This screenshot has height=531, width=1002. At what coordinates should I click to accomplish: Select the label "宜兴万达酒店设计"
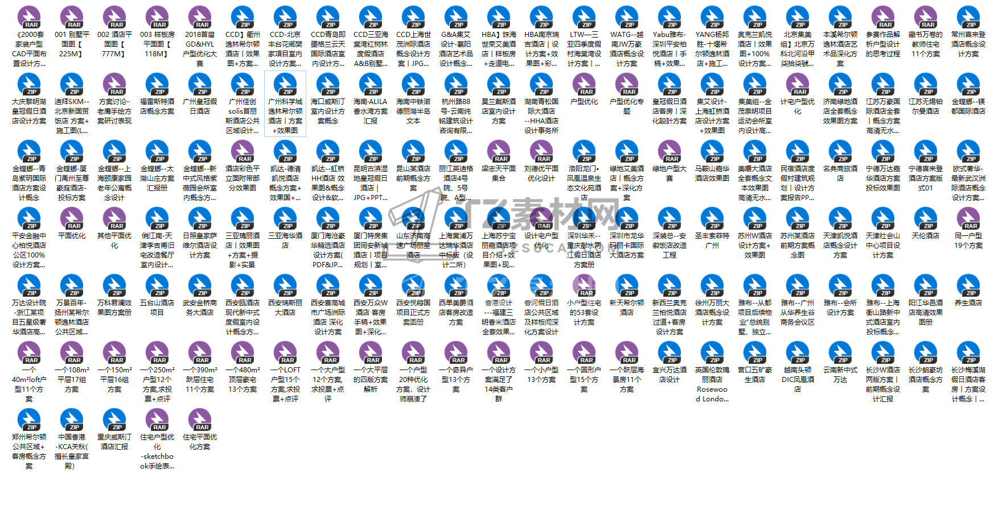click(x=670, y=375)
